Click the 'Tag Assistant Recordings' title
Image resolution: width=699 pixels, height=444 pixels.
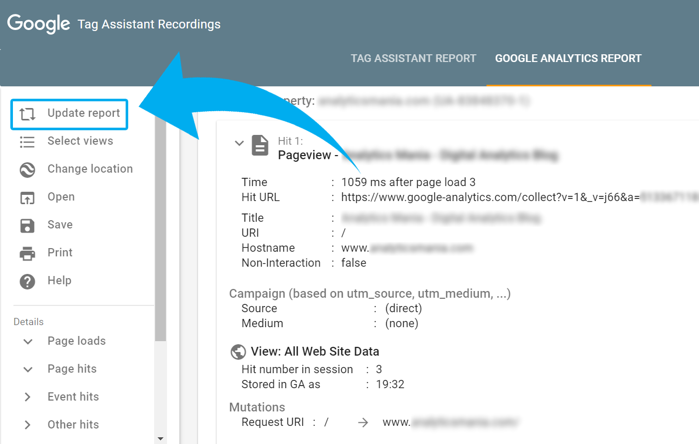[149, 24]
